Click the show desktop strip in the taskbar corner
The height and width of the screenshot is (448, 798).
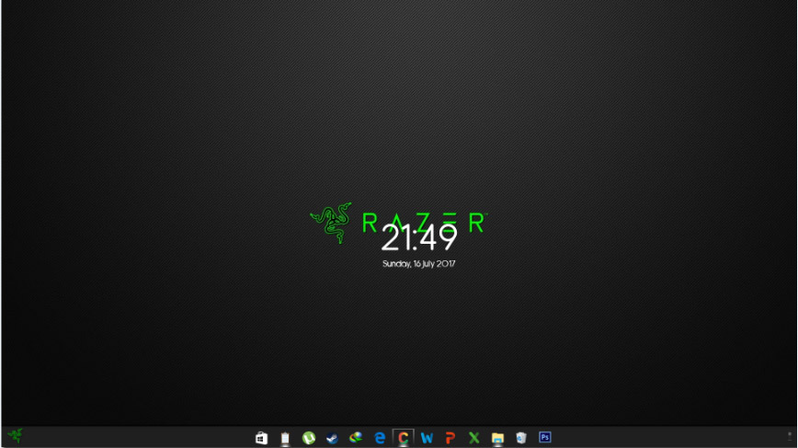(790, 437)
